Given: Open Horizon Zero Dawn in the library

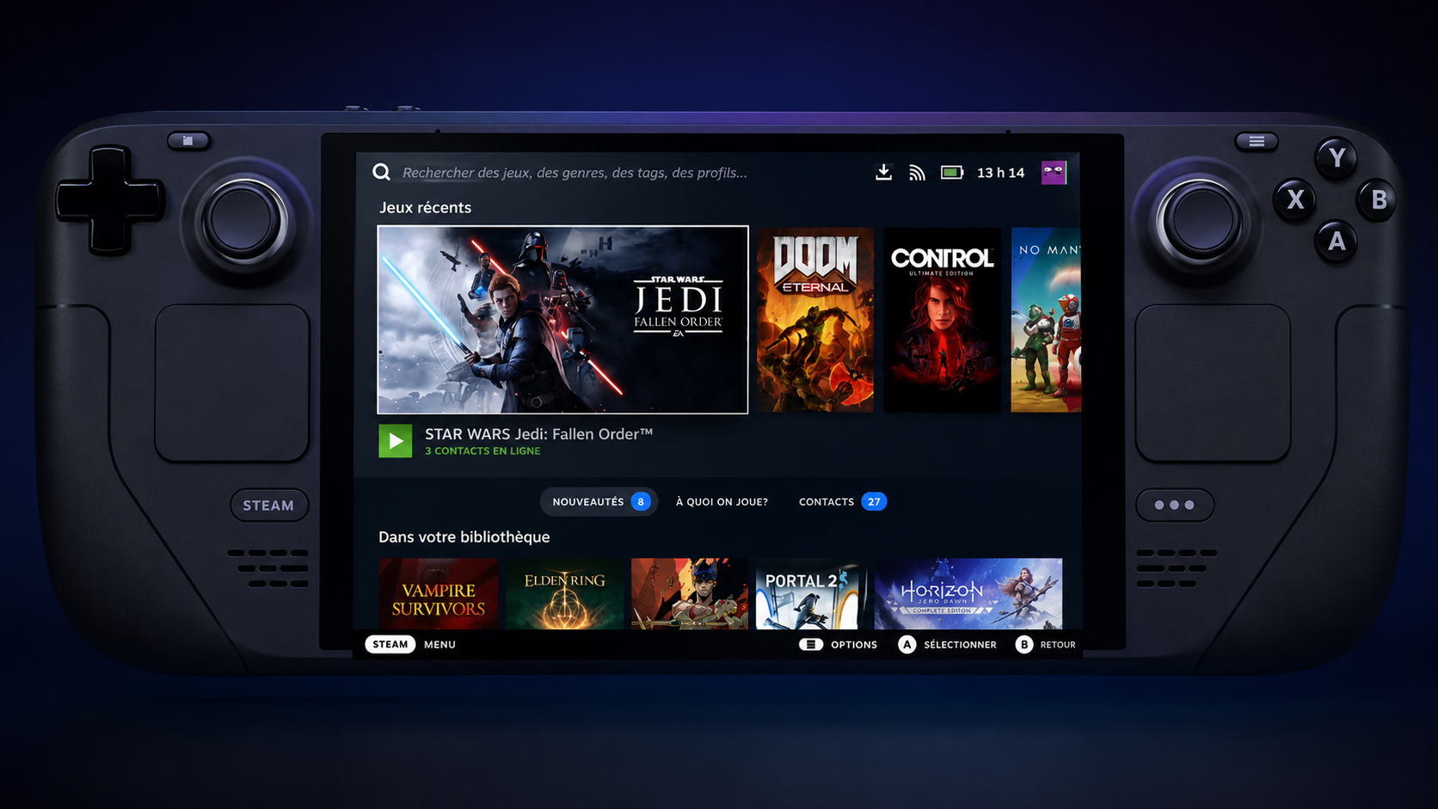Looking at the screenshot, I should (968, 594).
